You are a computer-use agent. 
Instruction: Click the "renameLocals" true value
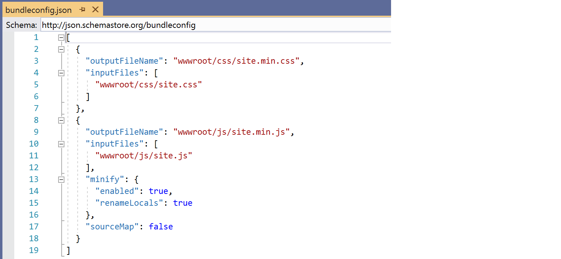point(182,203)
